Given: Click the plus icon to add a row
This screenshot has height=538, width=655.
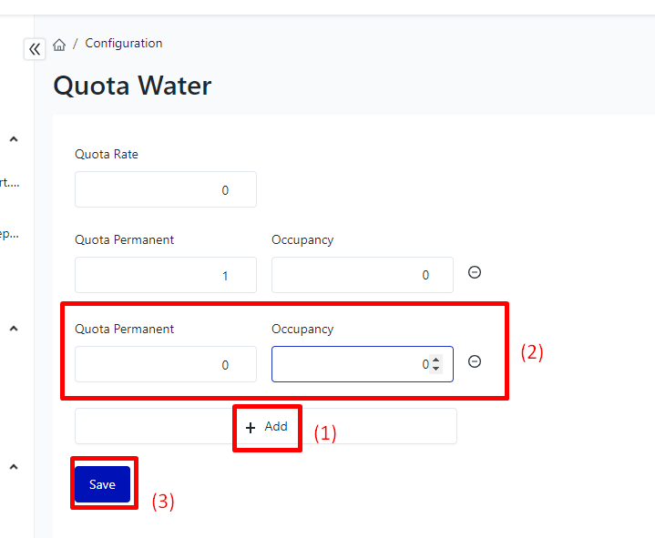Looking at the screenshot, I should (251, 427).
